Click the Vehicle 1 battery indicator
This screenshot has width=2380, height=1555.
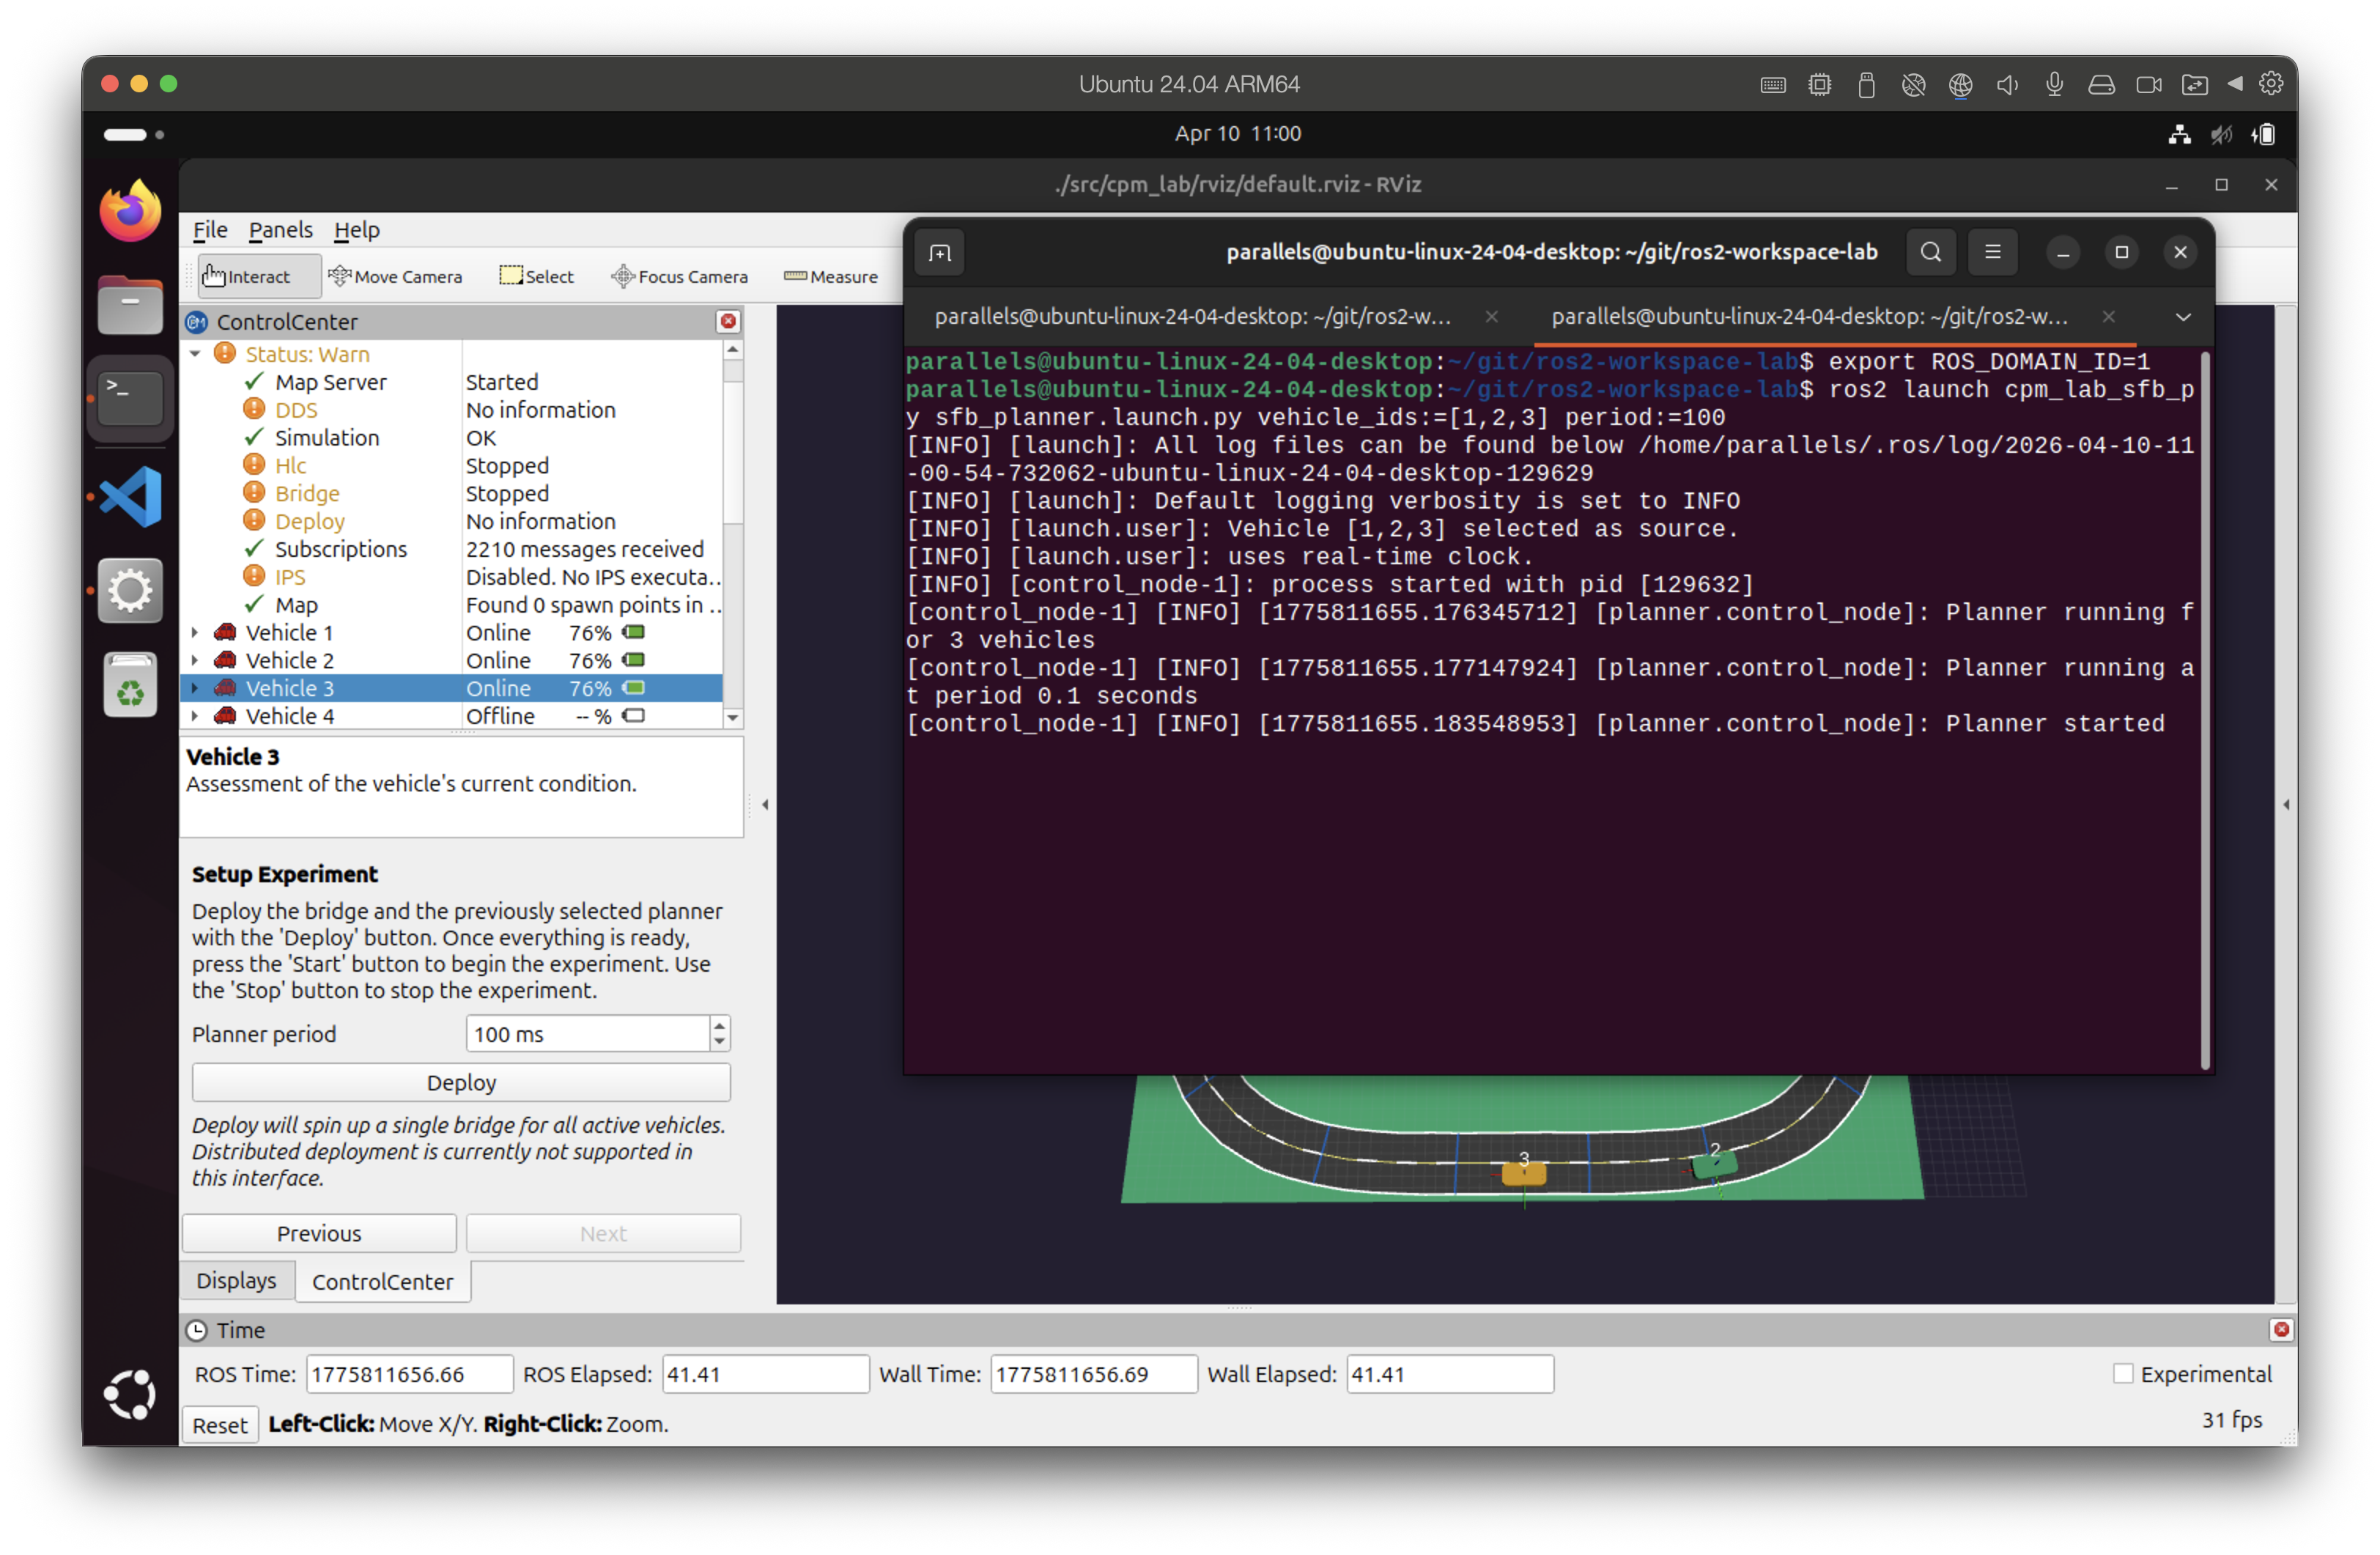[634, 632]
